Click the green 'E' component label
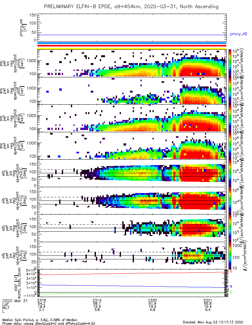The width and height of the screenshot is (252, 325). [231, 293]
